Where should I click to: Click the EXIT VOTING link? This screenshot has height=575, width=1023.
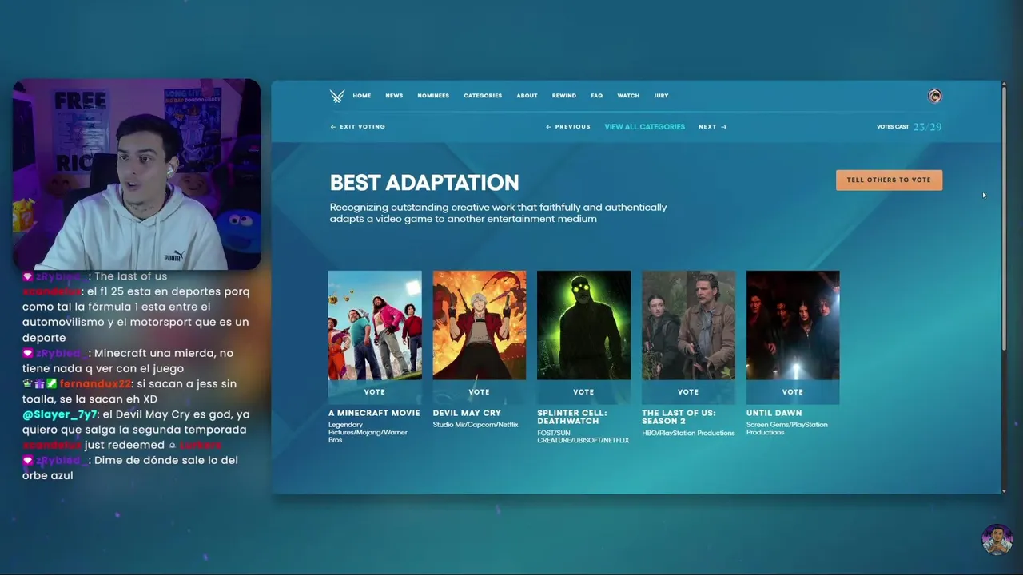(x=358, y=127)
